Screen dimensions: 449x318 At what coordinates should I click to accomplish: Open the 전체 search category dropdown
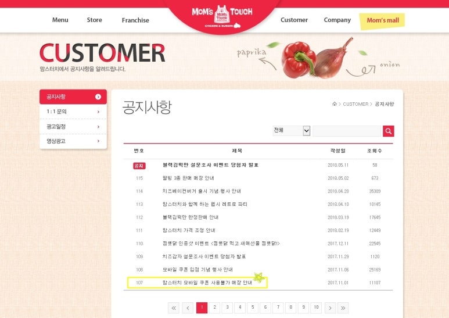pyautogui.click(x=291, y=131)
